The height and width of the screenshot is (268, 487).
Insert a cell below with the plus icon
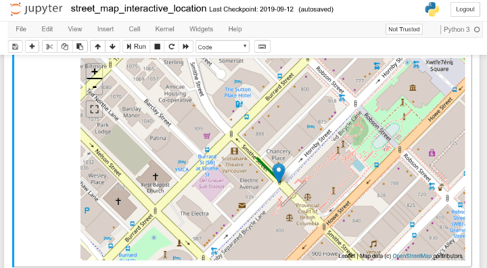coord(32,47)
